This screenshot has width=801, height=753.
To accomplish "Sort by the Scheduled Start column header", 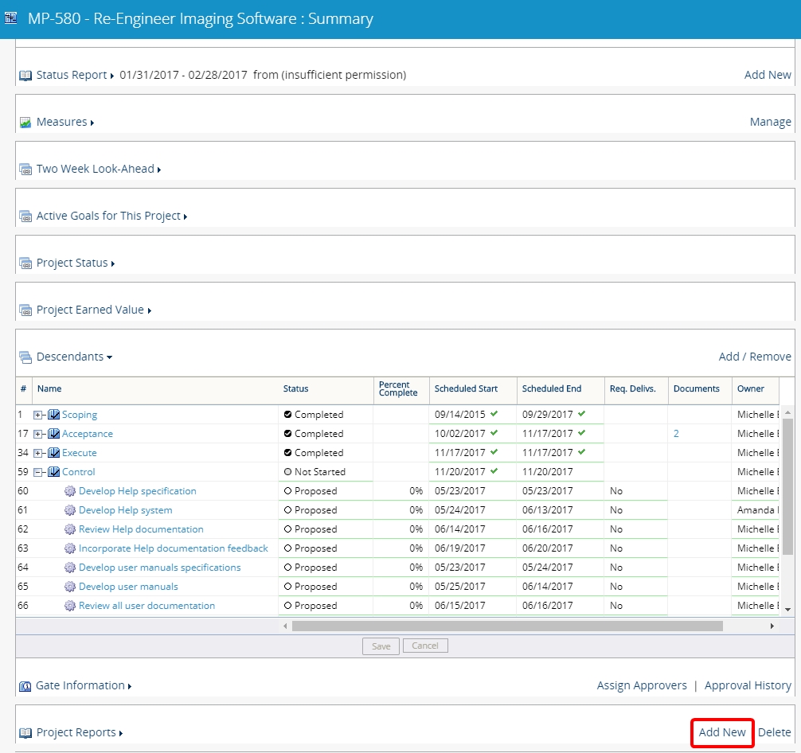I will [466, 388].
